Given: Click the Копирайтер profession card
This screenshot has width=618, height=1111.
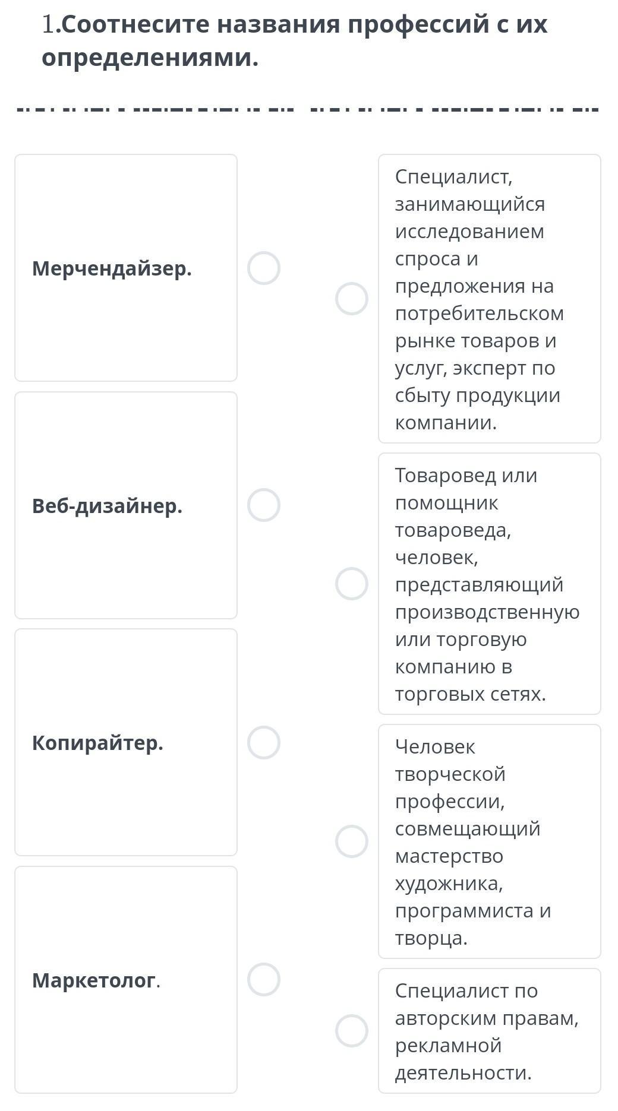Looking at the screenshot, I should pos(126,742).
